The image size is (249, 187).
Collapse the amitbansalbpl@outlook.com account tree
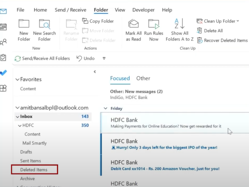coord(17,108)
